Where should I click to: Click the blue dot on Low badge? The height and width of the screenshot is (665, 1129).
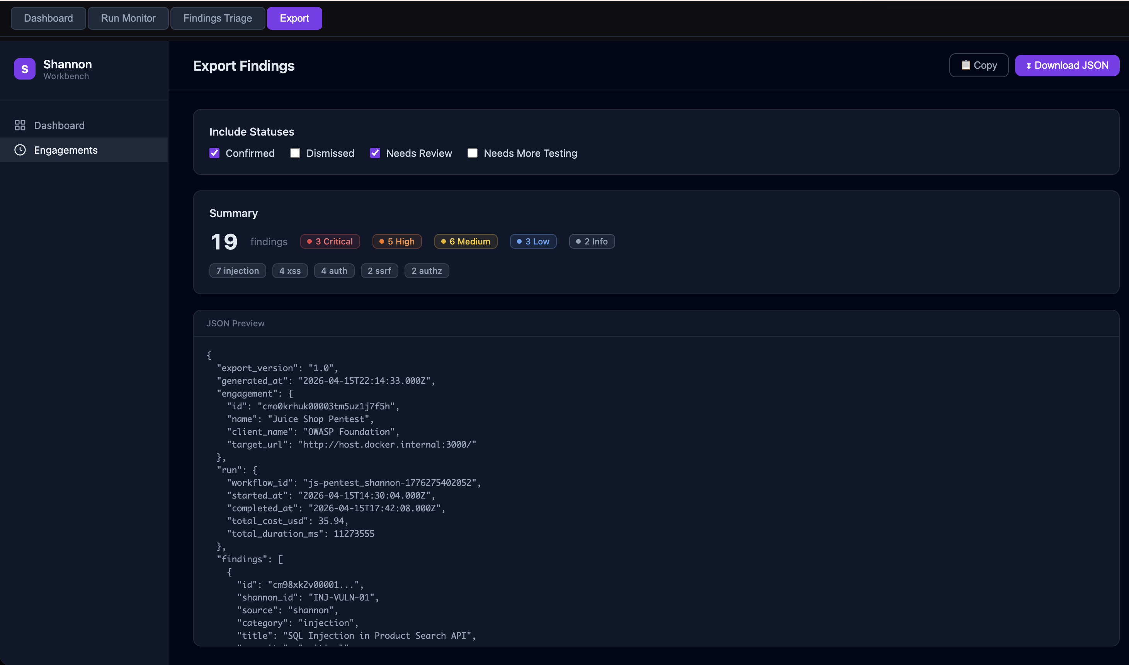point(519,241)
